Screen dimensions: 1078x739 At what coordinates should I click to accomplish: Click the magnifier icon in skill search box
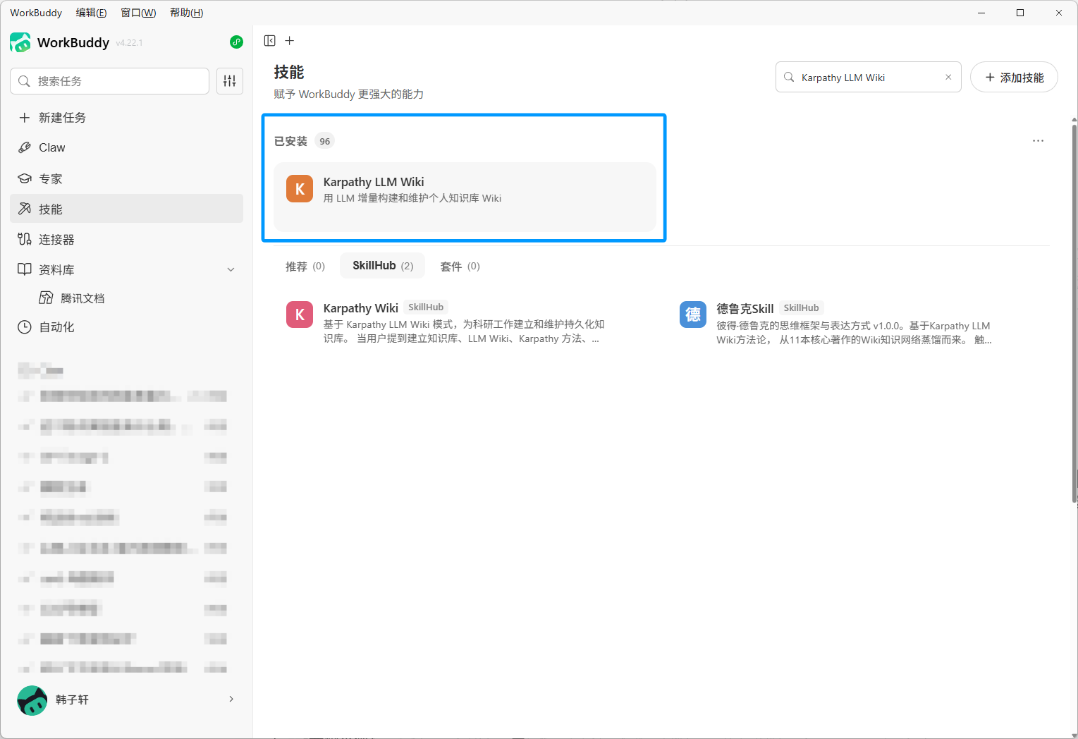(790, 78)
